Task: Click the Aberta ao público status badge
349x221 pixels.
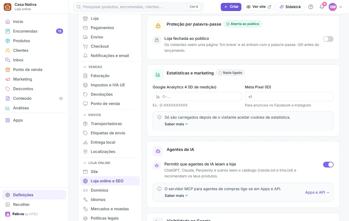Action: point(243,24)
